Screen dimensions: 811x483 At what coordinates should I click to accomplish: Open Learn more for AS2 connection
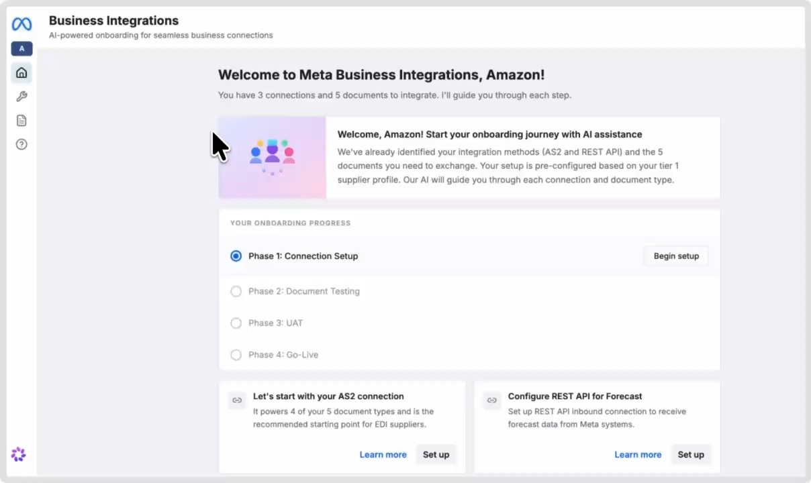pyautogui.click(x=383, y=455)
